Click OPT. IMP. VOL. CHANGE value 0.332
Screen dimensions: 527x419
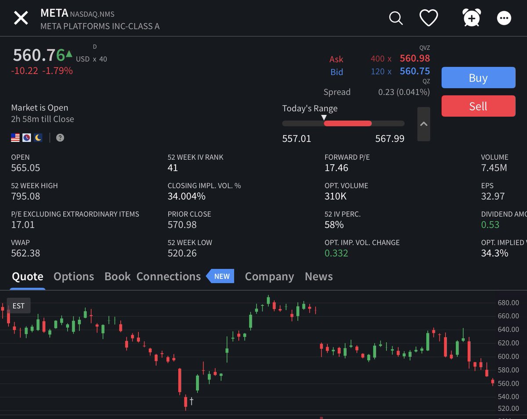[x=336, y=253]
